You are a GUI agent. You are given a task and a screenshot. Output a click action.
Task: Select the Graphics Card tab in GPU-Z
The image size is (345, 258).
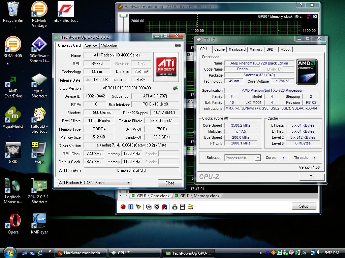point(69,45)
